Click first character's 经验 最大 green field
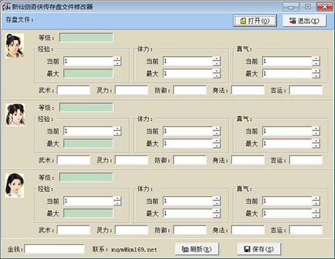 88,74
